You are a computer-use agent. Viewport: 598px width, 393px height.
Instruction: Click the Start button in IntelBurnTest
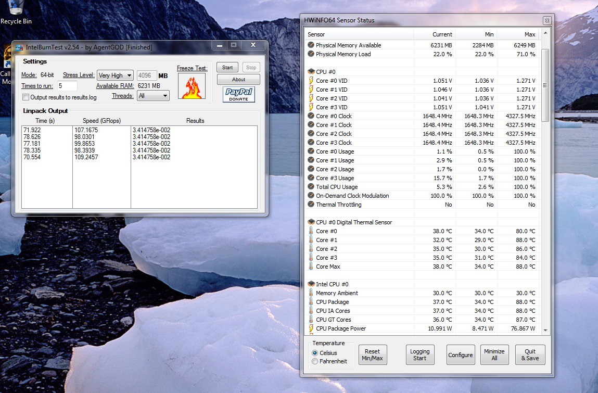[x=227, y=68]
